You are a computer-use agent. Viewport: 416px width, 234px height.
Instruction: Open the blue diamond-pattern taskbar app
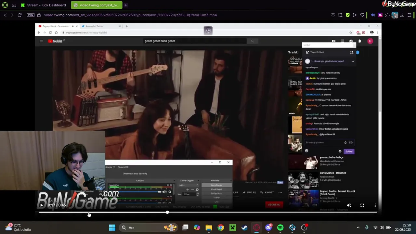pos(292,227)
